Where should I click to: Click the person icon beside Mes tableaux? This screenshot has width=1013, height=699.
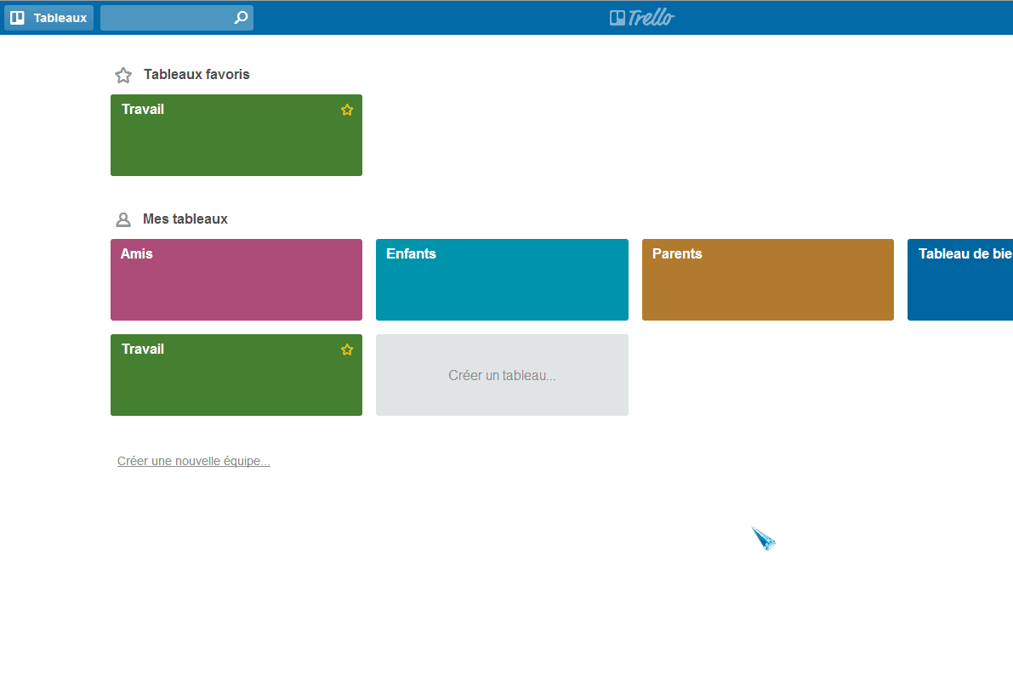123,220
